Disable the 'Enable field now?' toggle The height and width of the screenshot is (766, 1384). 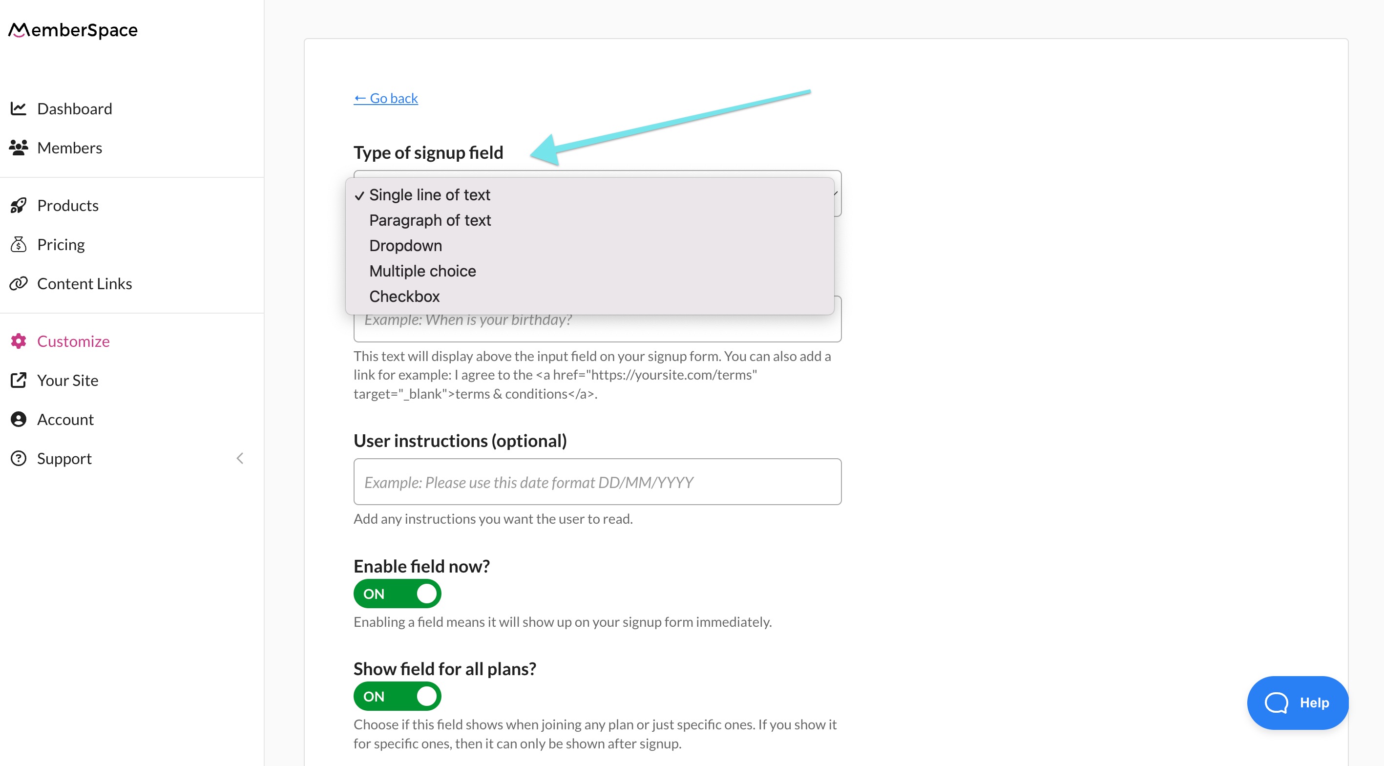pos(397,594)
